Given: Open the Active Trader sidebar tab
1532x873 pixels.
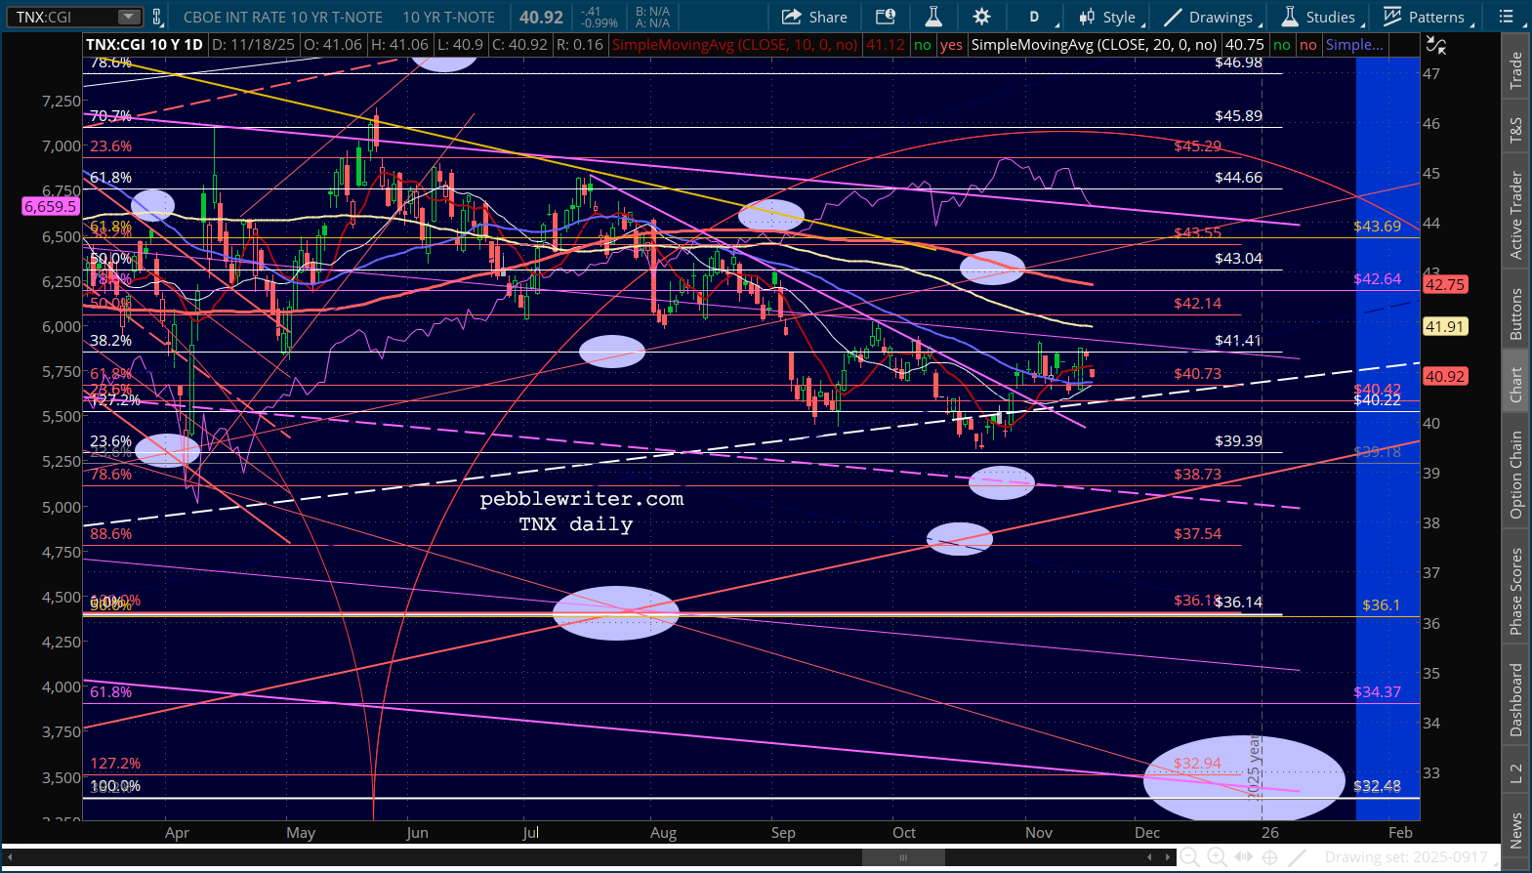Looking at the screenshot, I should pyautogui.click(x=1516, y=216).
